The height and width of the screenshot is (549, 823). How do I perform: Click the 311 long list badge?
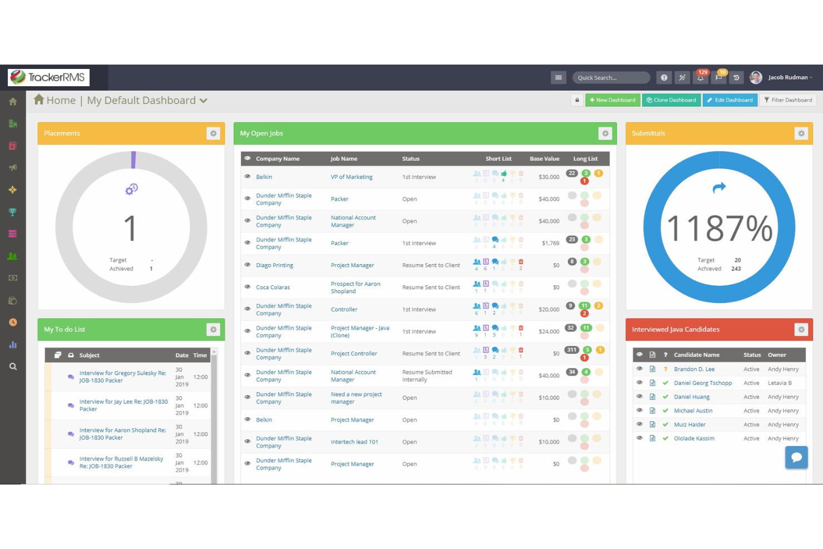click(x=572, y=350)
